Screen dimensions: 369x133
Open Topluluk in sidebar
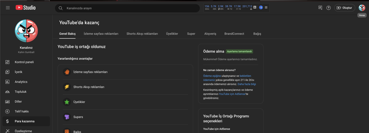pos(26,92)
